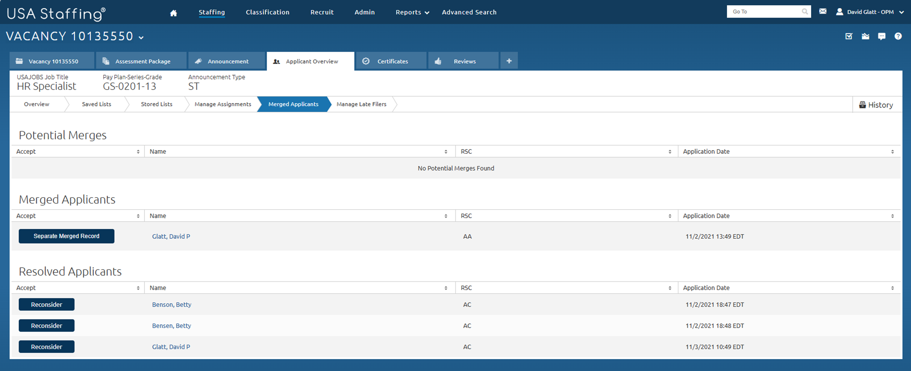This screenshot has height=371, width=911.
Task: Go to the Stored Lists step
Action: coord(157,104)
